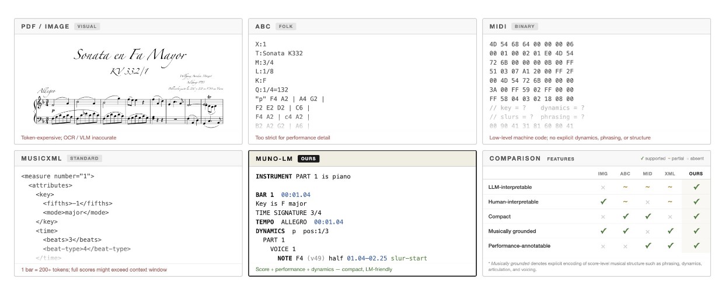Click the 'M:3/4' meter line in ABC
The height and width of the screenshot is (289, 718).
(x=264, y=62)
